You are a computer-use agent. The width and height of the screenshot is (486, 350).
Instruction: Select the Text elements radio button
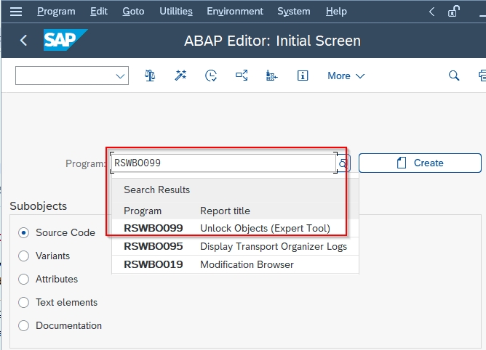(x=23, y=302)
